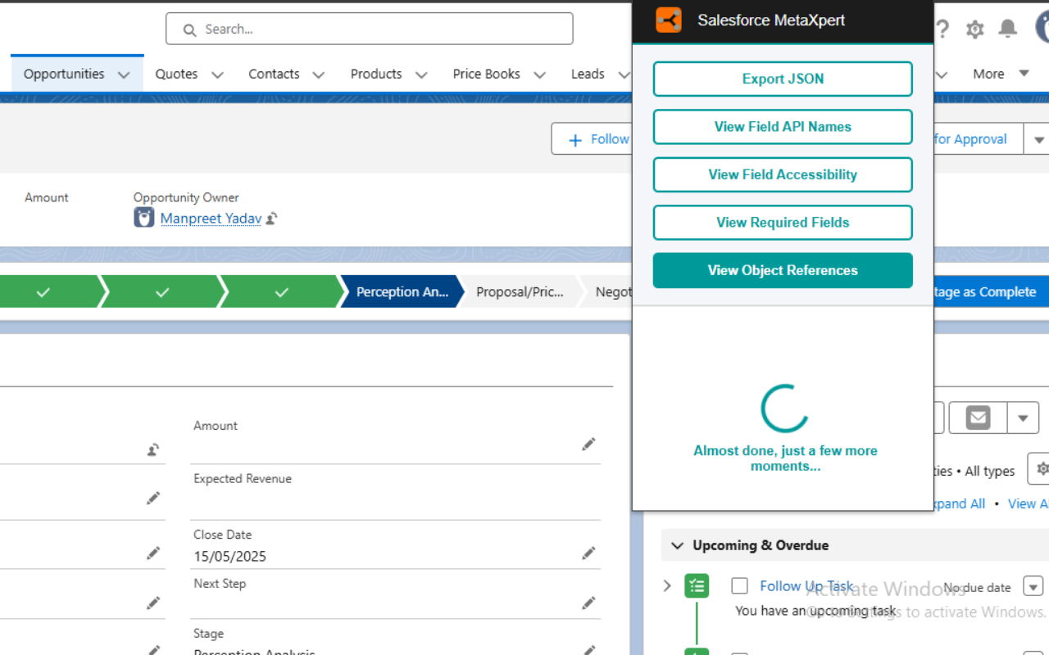This screenshot has height=655, width=1049.
Task: Click the email activity envelope icon
Action: [x=978, y=418]
